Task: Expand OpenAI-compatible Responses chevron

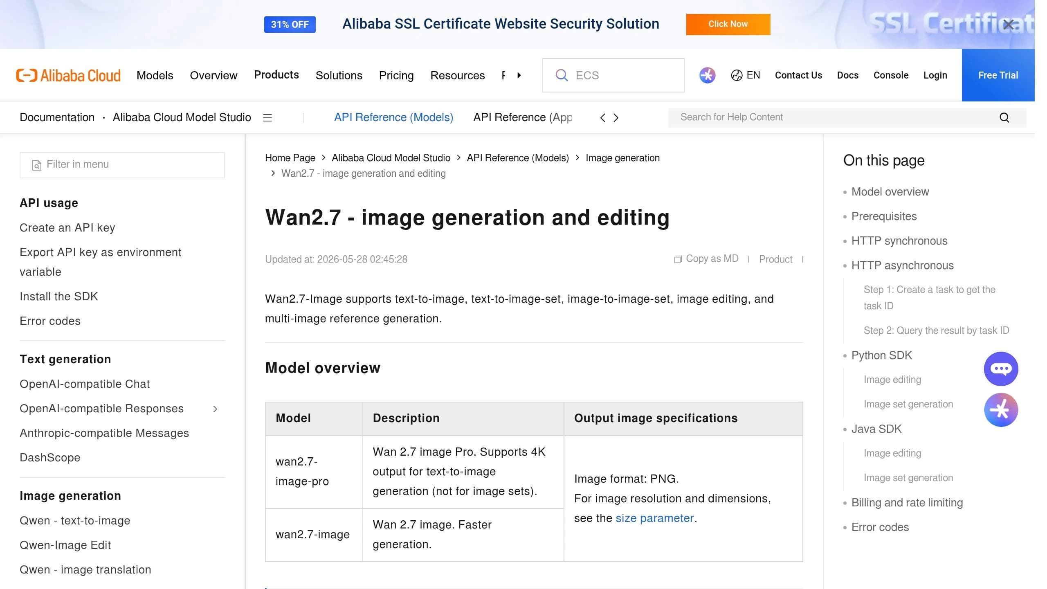Action: pyautogui.click(x=215, y=409)
